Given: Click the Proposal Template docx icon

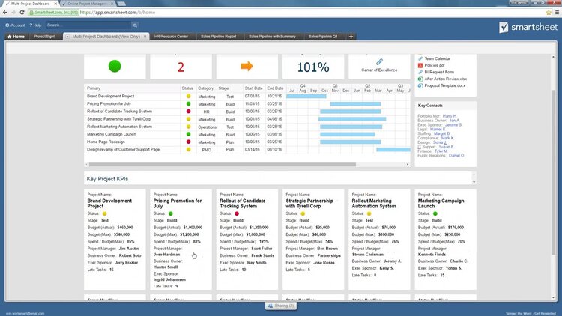Looking at the screenshot, I should tap(420, 85).
